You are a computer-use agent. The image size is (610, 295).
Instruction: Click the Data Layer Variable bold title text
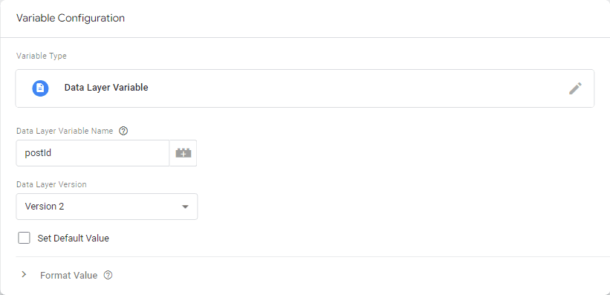pyautogui.click(x=106, y=88)
